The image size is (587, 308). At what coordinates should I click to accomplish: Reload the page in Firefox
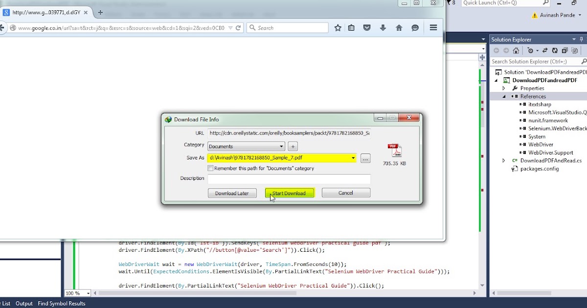click(x=238, y=28)
